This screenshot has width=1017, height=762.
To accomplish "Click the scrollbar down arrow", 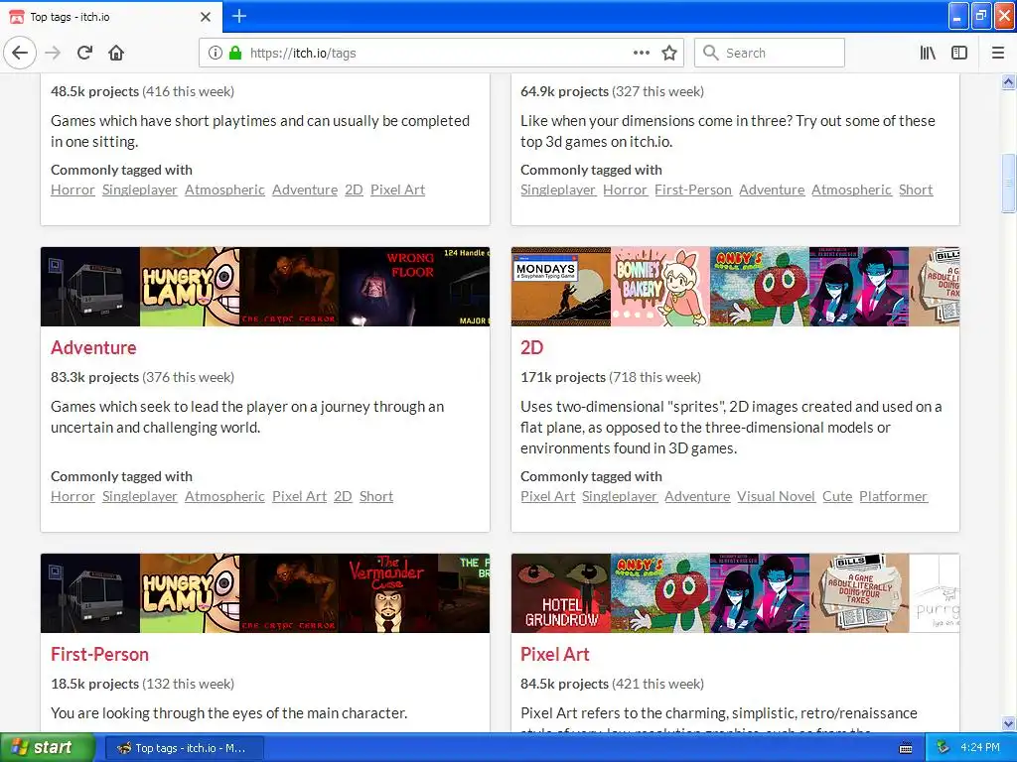I will [1008, 723].
